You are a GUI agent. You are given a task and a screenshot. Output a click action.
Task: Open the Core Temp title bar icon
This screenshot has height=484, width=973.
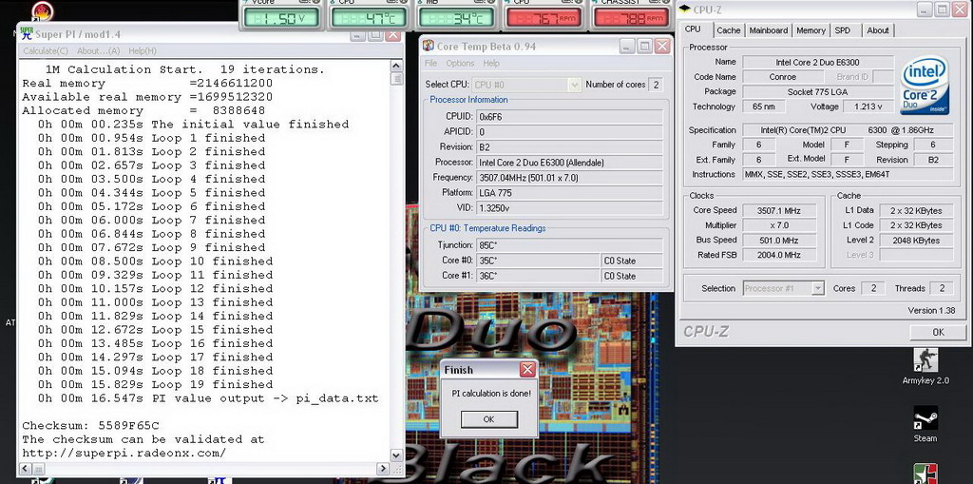pos(428,46)
